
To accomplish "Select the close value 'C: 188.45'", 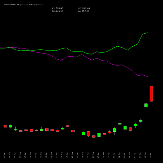I will coord(58,8).
